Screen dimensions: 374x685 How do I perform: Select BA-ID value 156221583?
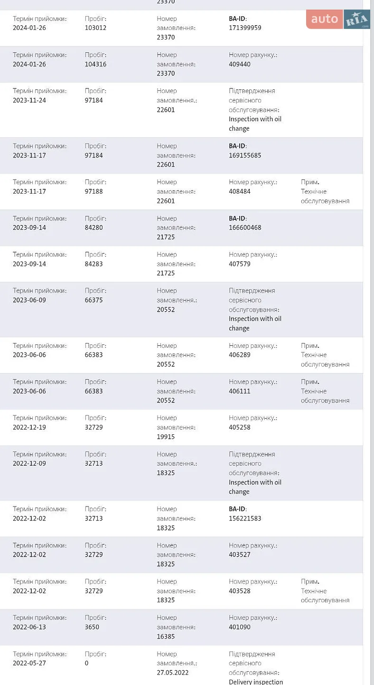click(x=245, y=519)
